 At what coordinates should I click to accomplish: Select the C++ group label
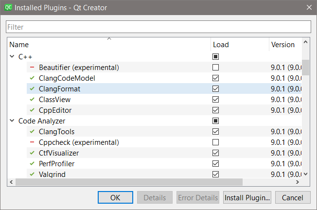tap(25, 56)
